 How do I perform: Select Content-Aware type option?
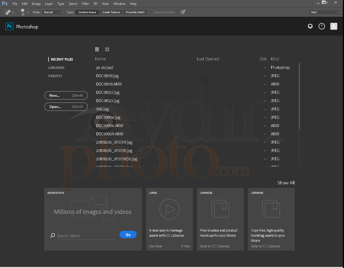[x=87, y=12]
